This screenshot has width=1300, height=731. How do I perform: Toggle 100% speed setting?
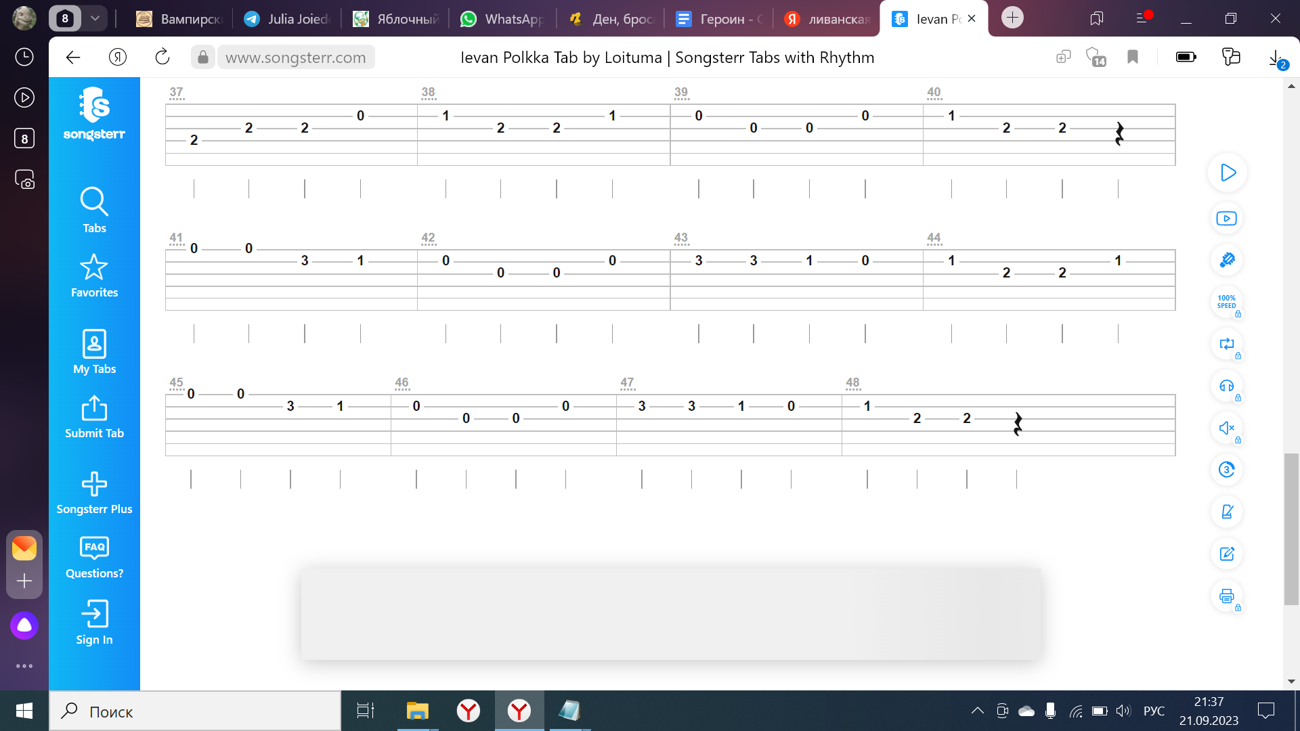pos(1227,302)
